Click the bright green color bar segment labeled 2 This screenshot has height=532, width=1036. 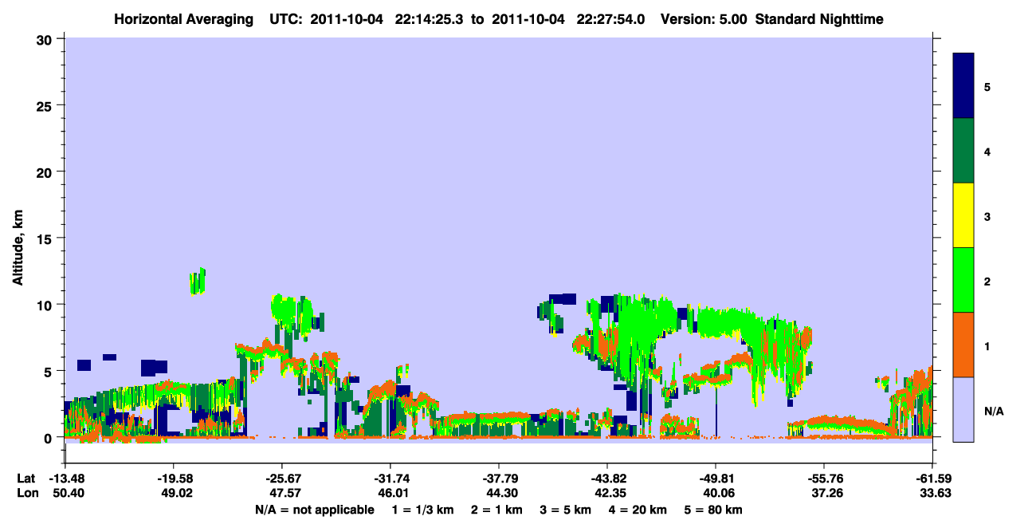(963, 280)
